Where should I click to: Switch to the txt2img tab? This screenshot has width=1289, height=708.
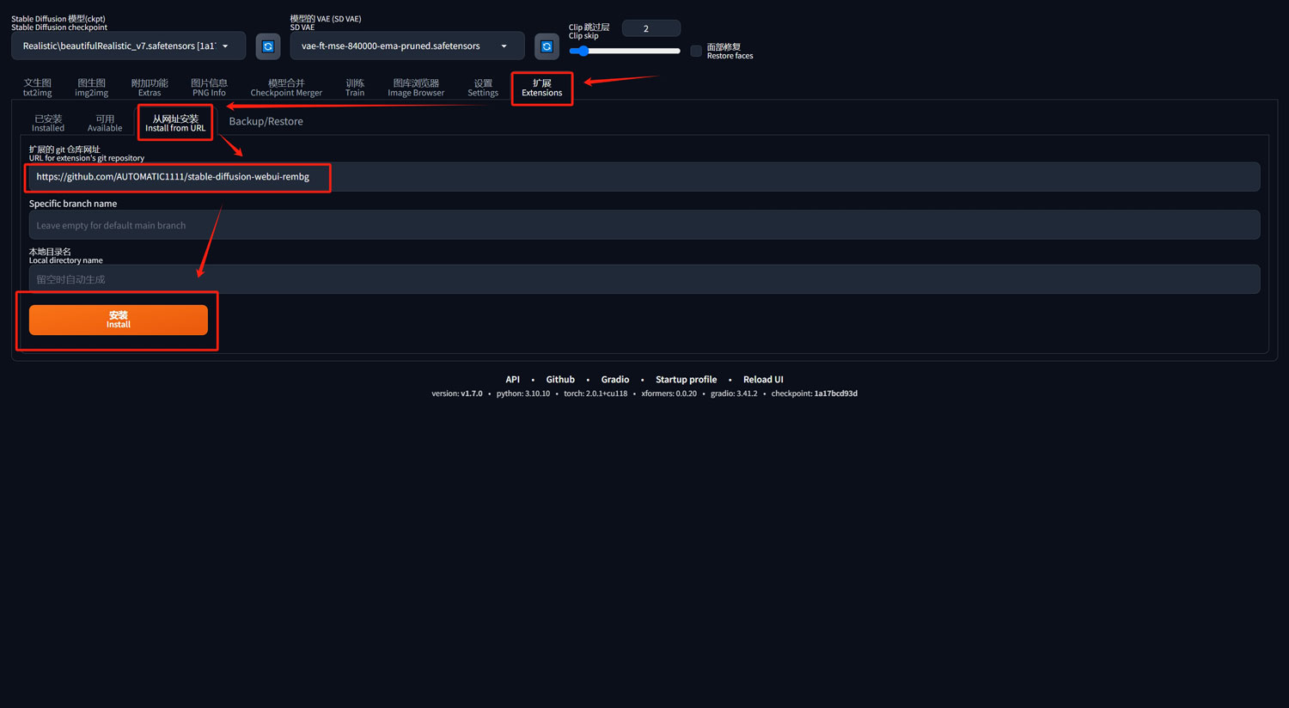pos(38,88)
